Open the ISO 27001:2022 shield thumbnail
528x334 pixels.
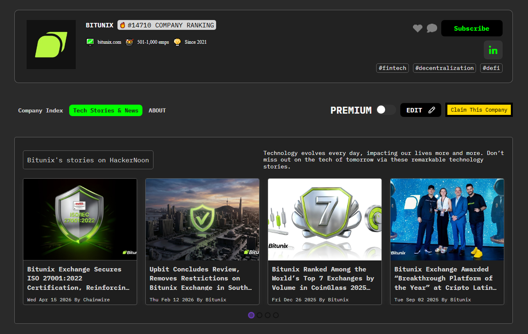tap(80, 220)
